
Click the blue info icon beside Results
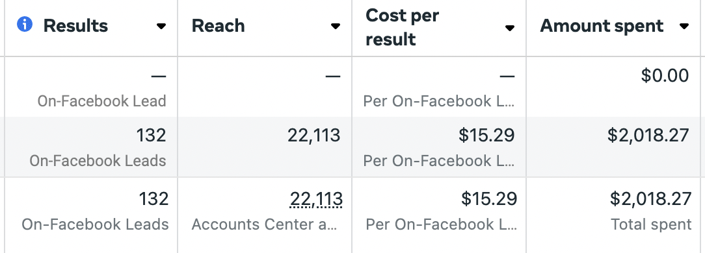(25, 25)
